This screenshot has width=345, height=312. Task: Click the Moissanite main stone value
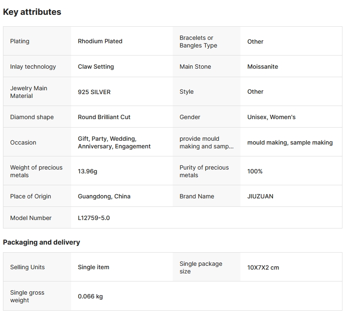coord(262,67)
